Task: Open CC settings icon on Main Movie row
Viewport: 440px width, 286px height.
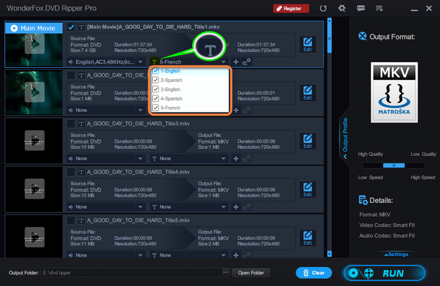Action: [246, 62]
